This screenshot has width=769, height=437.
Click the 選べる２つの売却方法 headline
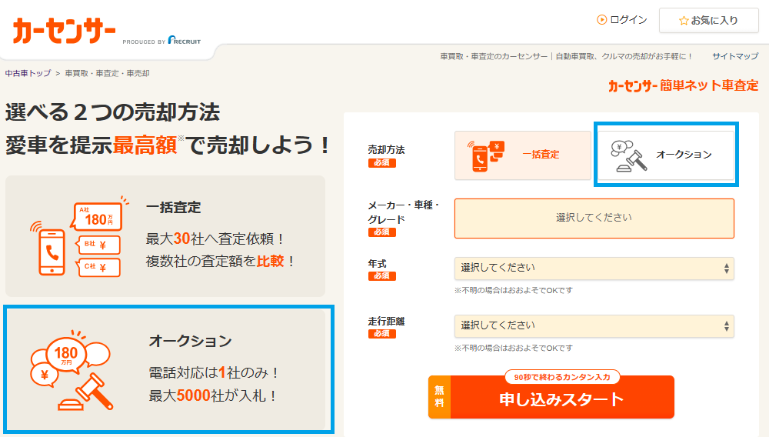click(x=112, y=112)
